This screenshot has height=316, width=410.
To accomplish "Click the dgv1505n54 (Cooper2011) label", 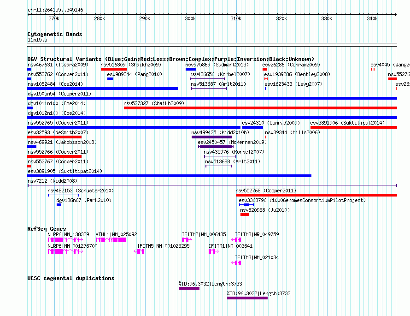I will [x=59, y=94].
